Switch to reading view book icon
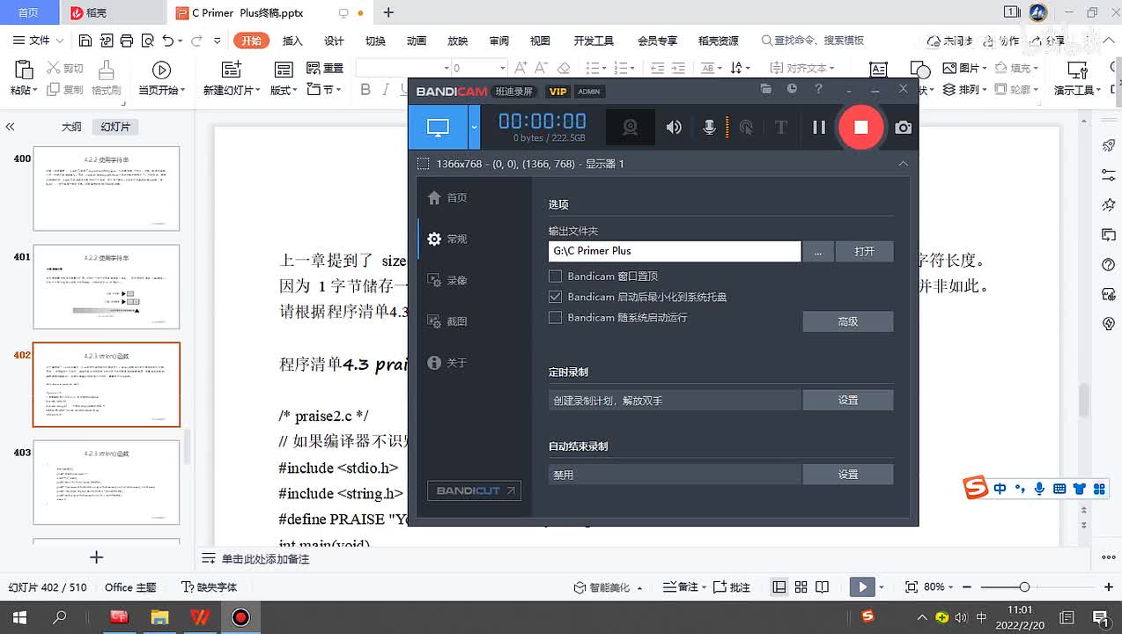 (822, 587)
